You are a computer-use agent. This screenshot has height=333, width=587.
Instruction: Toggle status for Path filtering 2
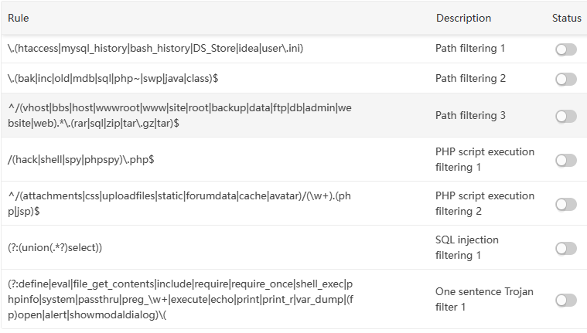565,79
